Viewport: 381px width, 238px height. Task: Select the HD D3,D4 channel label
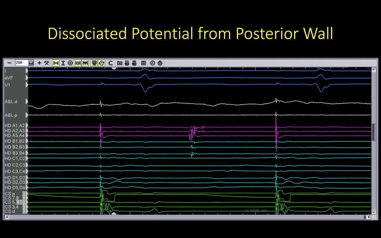(15, 188)
